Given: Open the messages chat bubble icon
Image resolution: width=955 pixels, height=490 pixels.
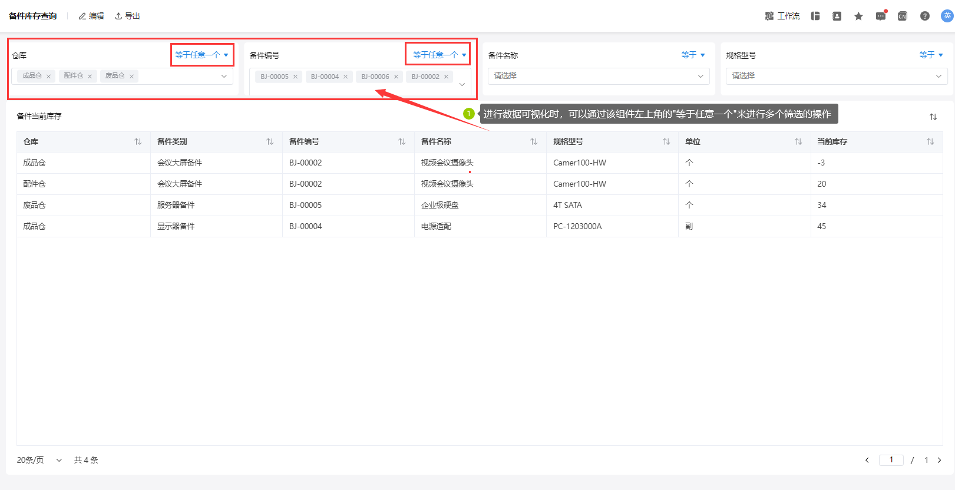Looking at the screenshot, I should tap(881, 16).
